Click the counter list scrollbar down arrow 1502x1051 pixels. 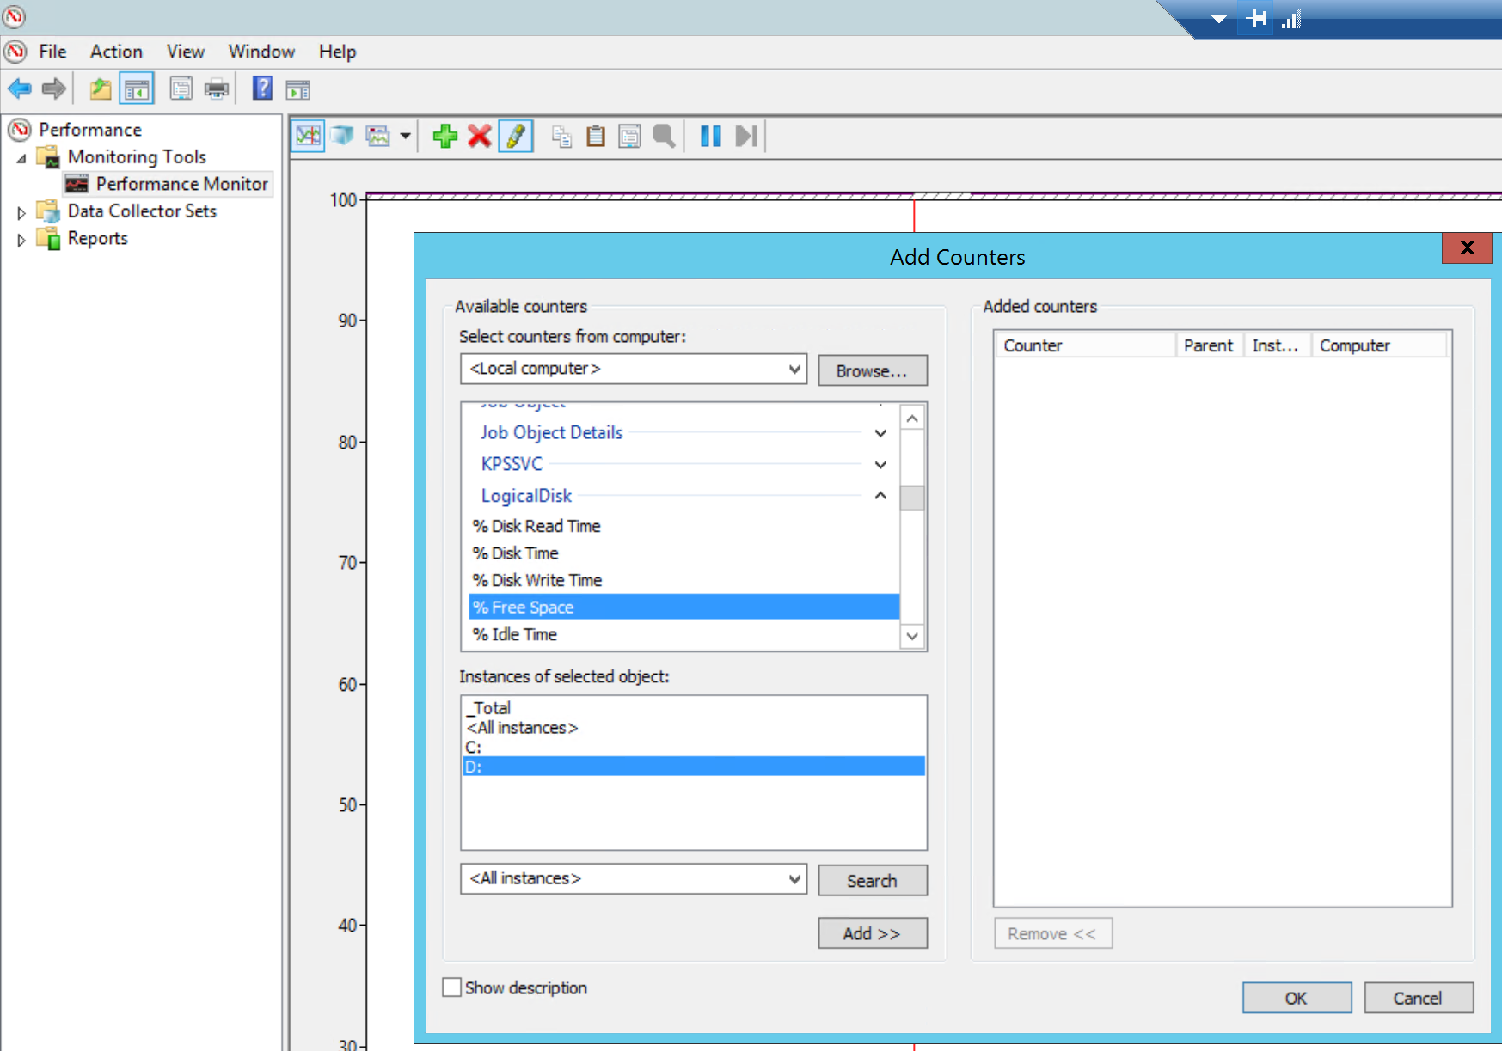(912, 637)
